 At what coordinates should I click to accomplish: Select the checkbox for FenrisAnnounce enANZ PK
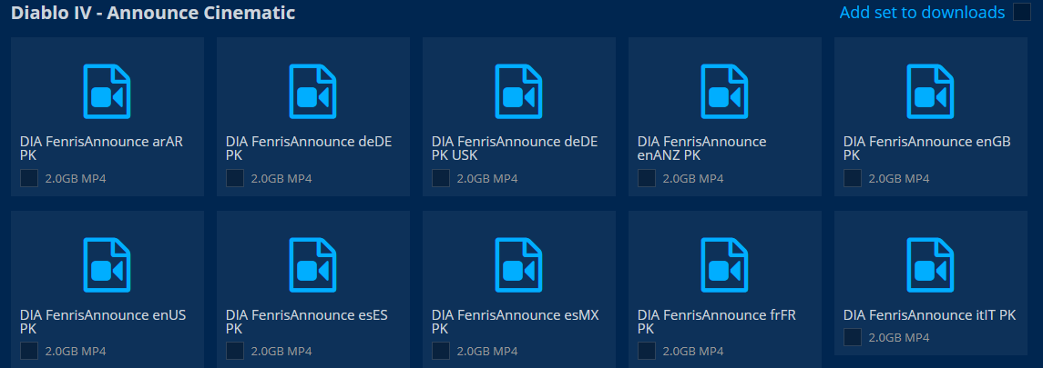click(647, 178)
